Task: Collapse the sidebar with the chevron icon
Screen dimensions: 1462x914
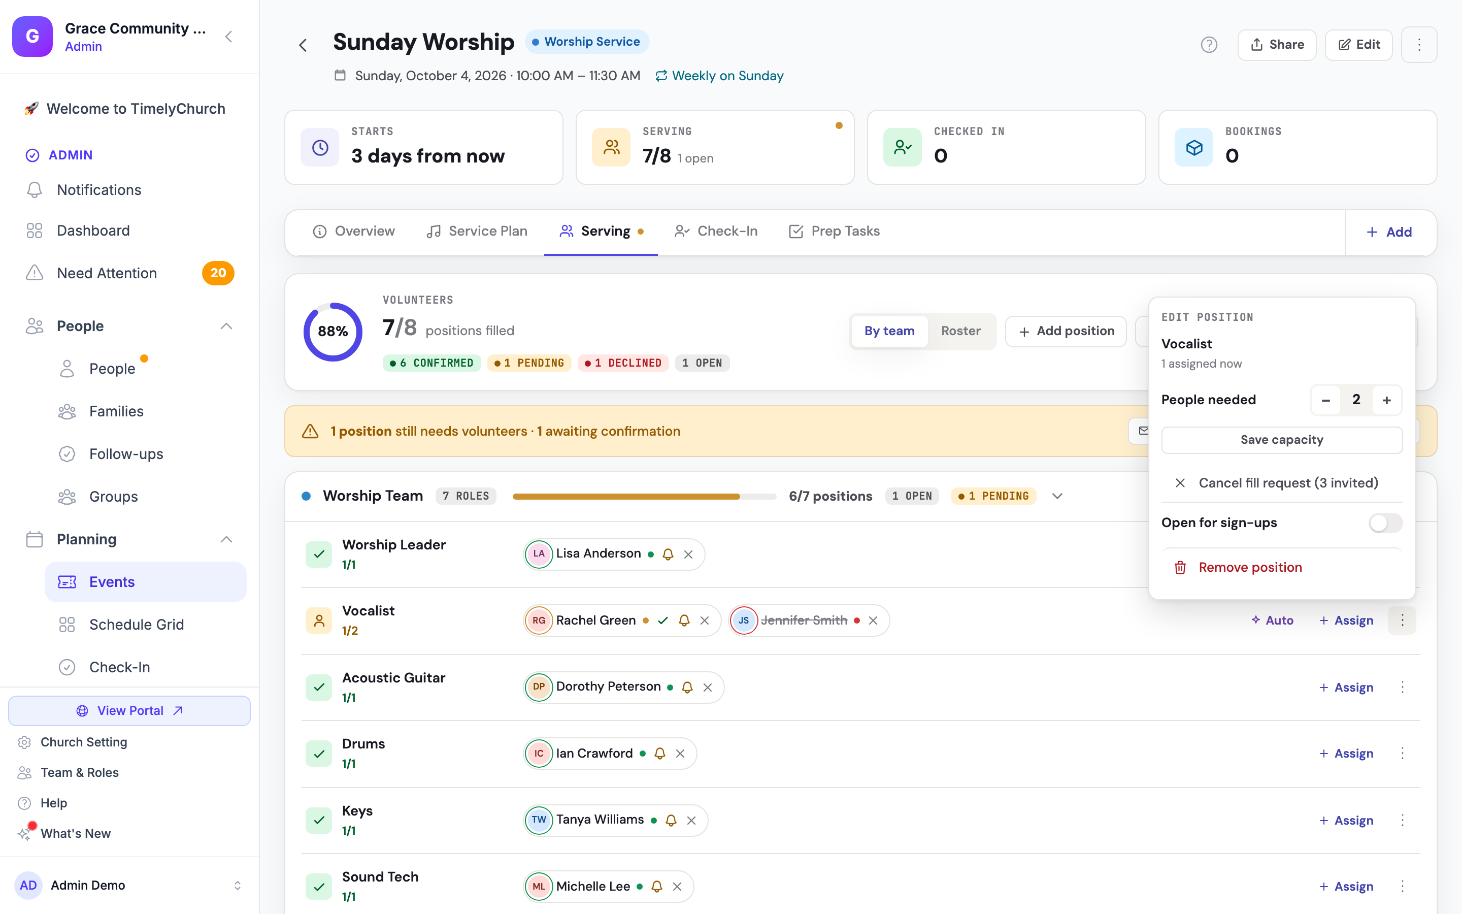Action: [x=229, y=37]
